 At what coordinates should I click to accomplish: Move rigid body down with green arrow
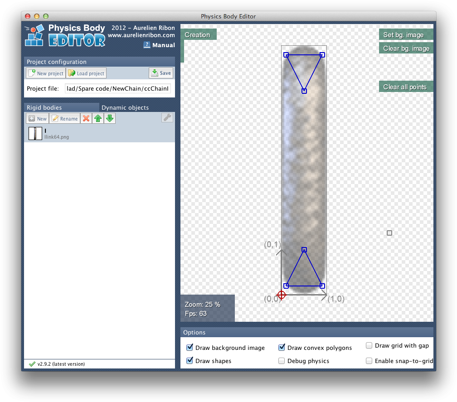click(110, 119)
